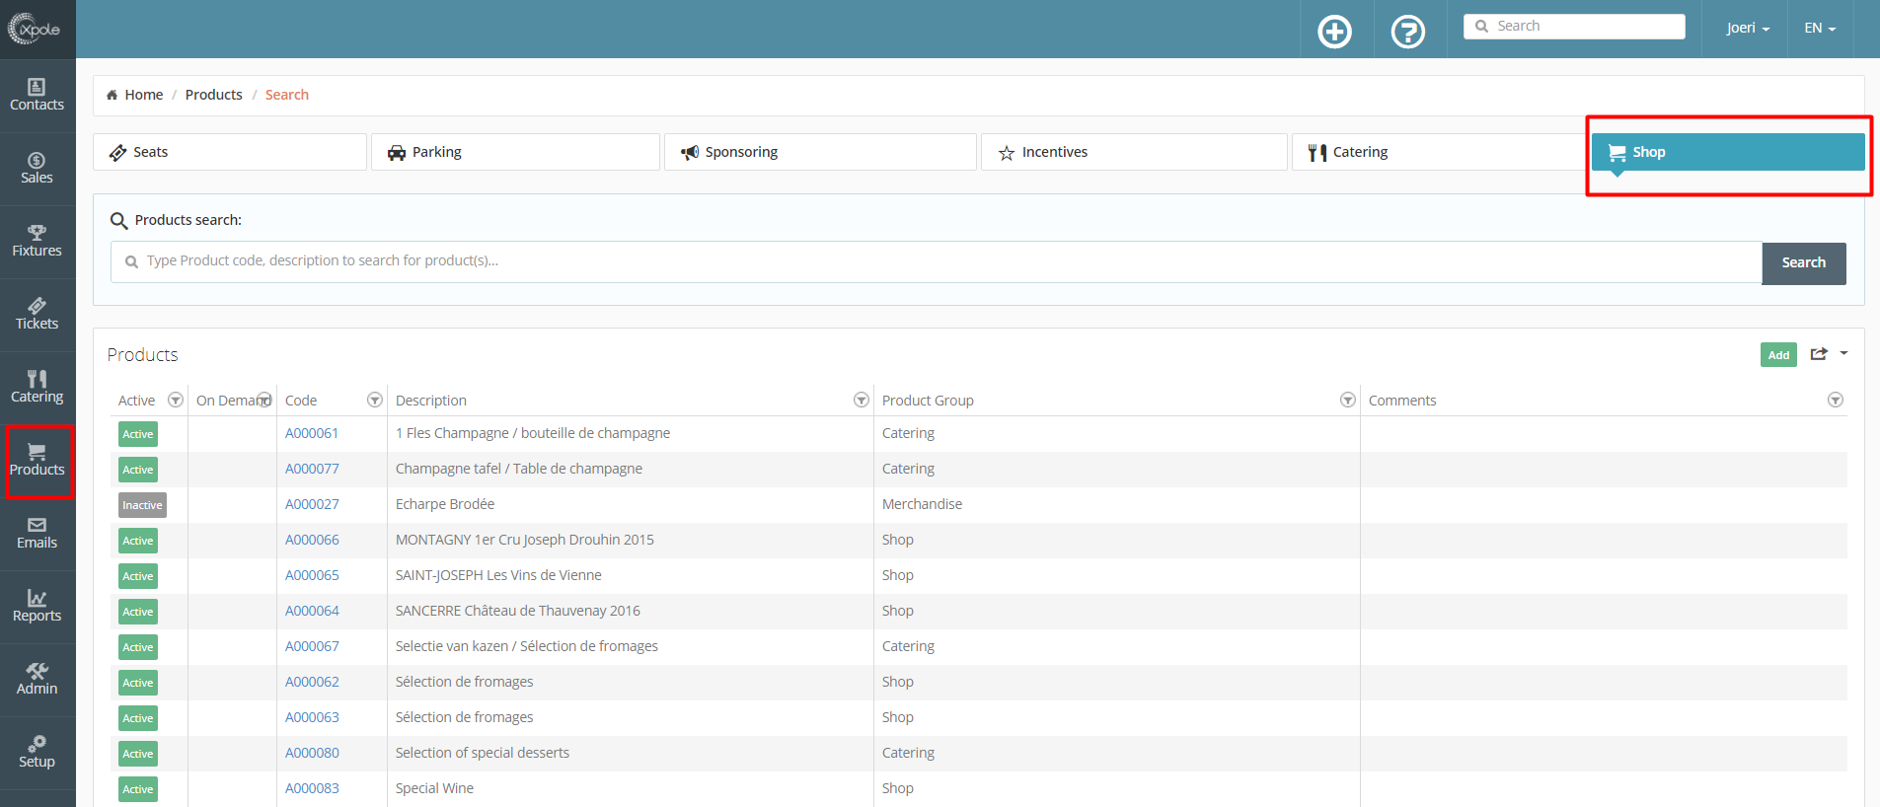Click the export icon beside Add

1819,354
